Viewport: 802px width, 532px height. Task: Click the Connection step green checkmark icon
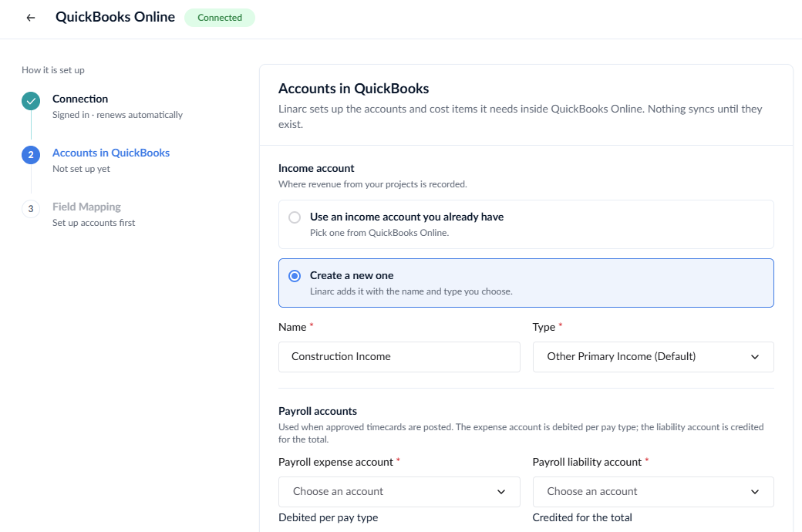[31, 101]
